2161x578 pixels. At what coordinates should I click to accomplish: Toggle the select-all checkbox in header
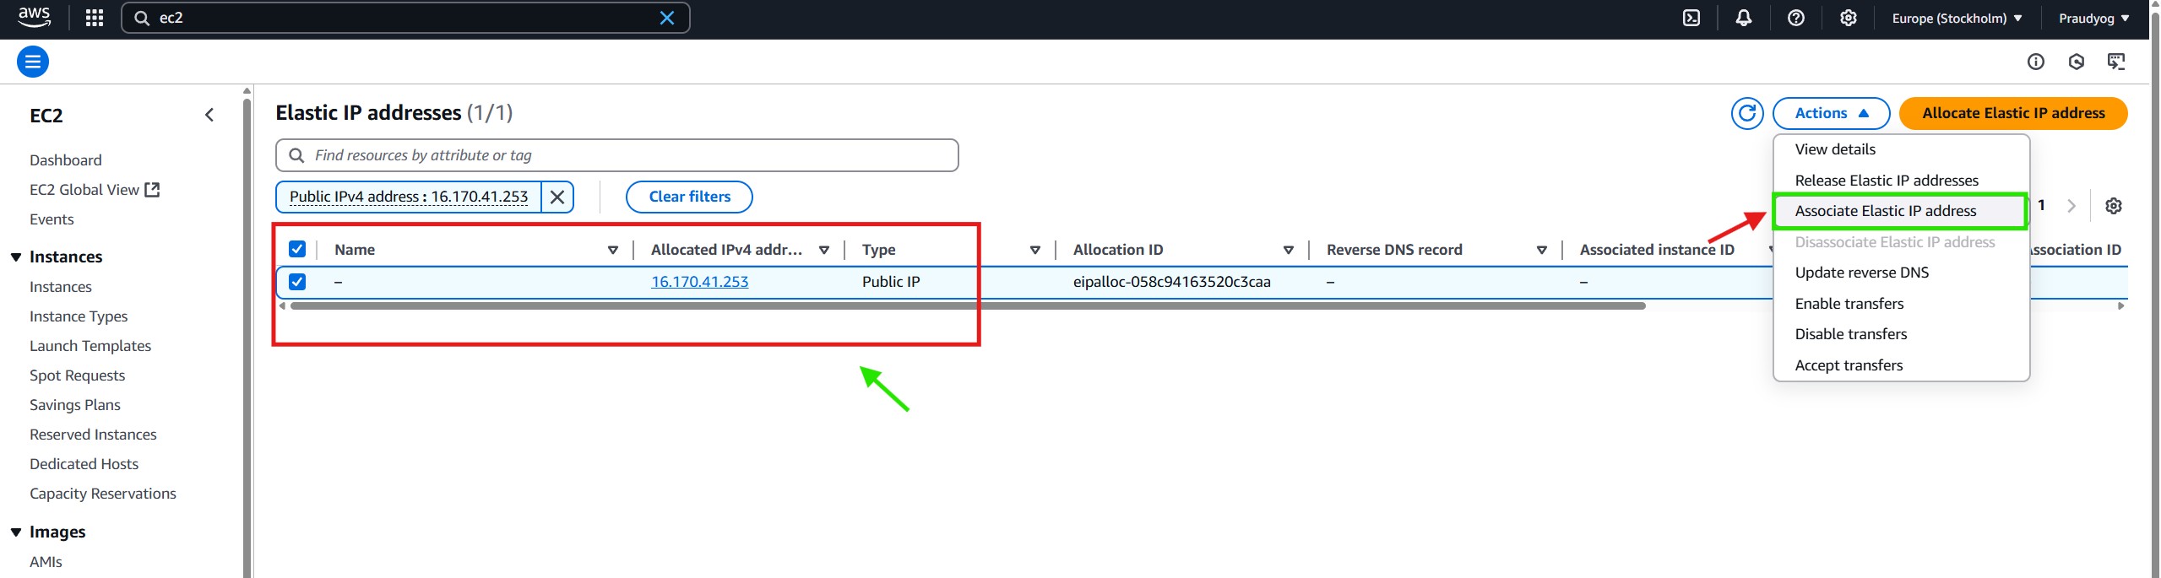tap(297, 249)
